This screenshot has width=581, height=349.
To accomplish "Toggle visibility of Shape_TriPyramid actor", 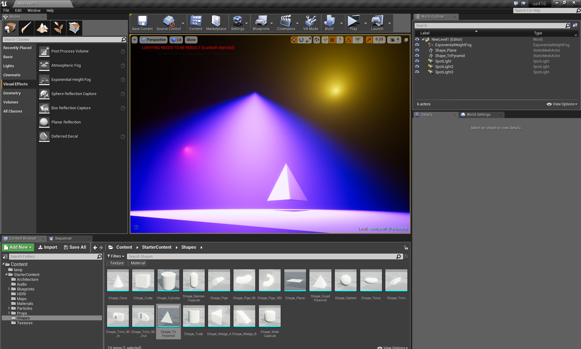I will coord(417,56).
